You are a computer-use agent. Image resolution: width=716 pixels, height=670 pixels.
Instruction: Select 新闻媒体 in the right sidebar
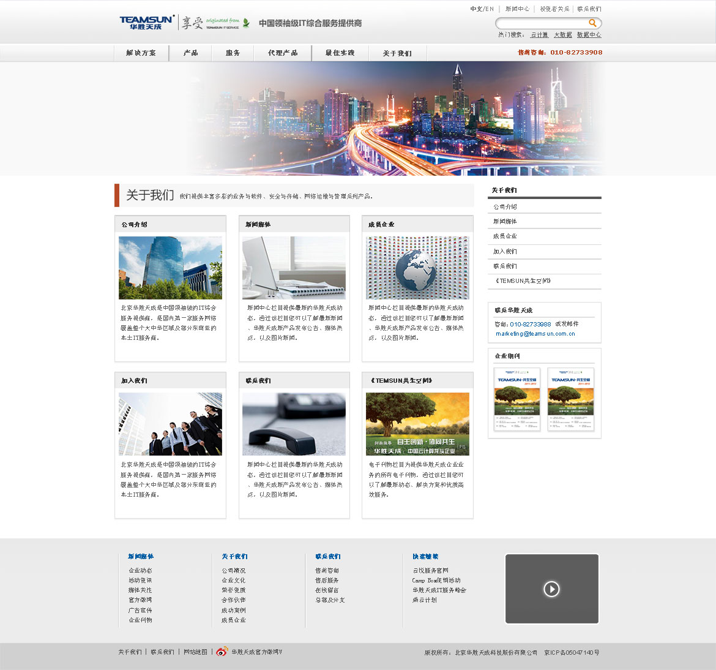(505, 222)
